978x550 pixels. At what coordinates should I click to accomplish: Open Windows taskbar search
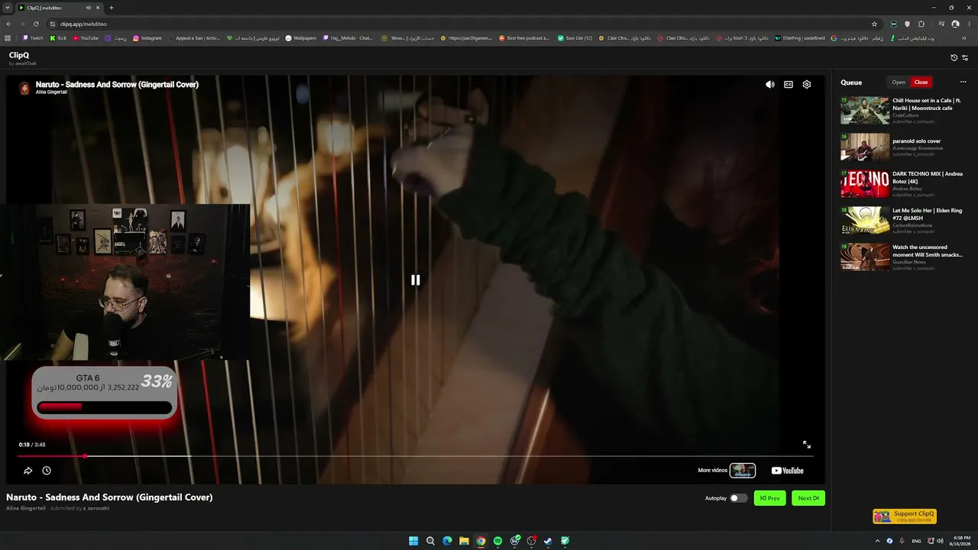click(430, 541)
